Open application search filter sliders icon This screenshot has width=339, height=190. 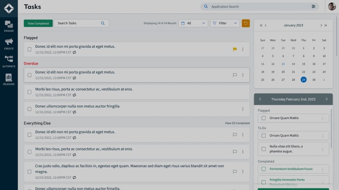click(x=314, y=6)
